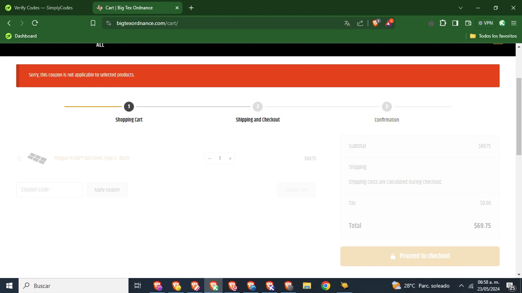Toggle the browser sidebar panel
Viewport: 522px width, 293px height.
click(x=455, y=23)
